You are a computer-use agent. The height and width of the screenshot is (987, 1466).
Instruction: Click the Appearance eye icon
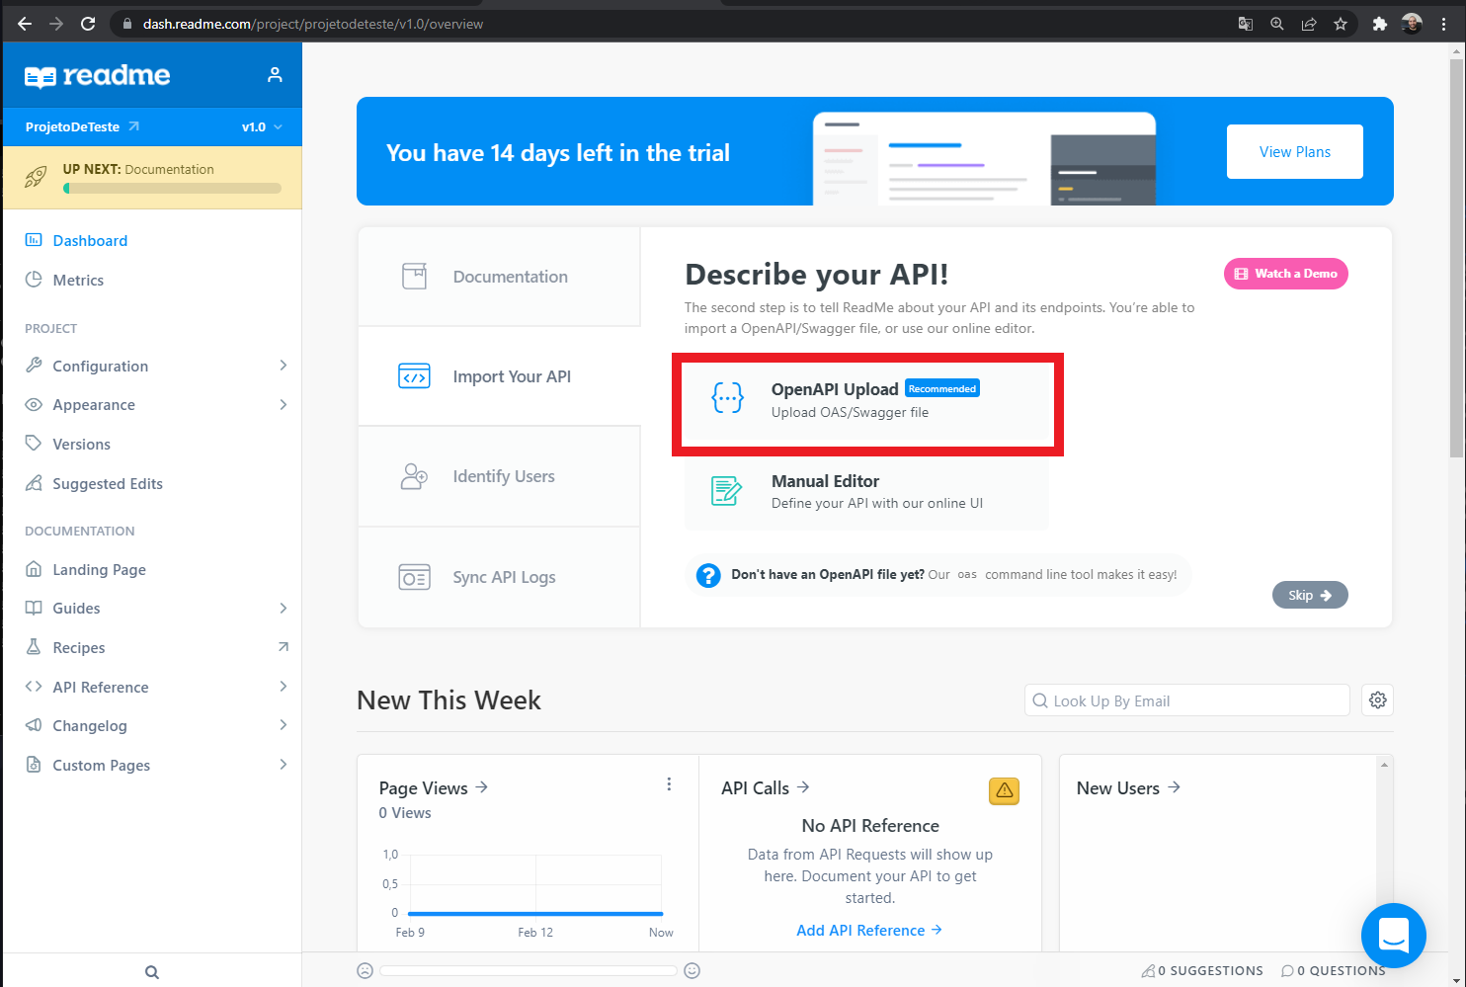click(x=34, y=404)
